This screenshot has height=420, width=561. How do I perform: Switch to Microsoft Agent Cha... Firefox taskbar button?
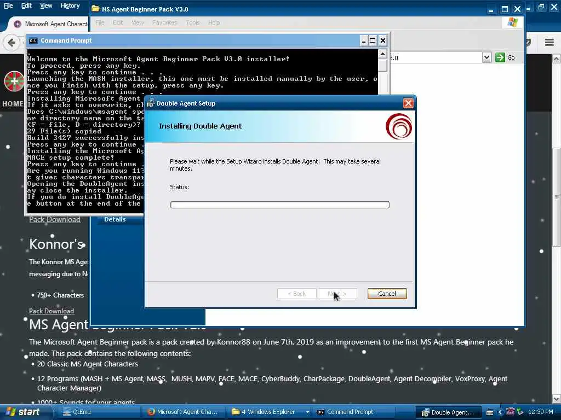(x=183, y=412)
